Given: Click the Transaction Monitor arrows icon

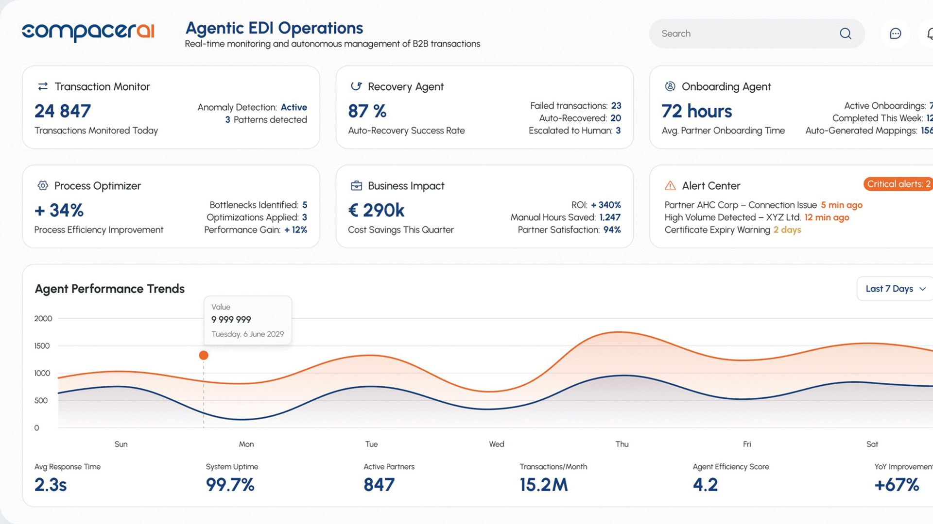Looking at the screenshot, I should (43, 86).
